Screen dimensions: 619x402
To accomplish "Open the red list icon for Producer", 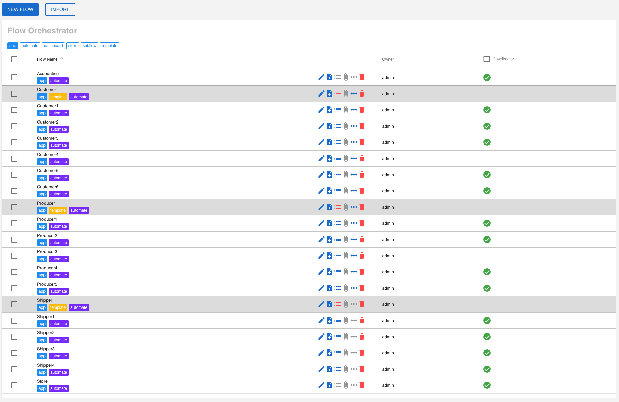I will (337, 207).
